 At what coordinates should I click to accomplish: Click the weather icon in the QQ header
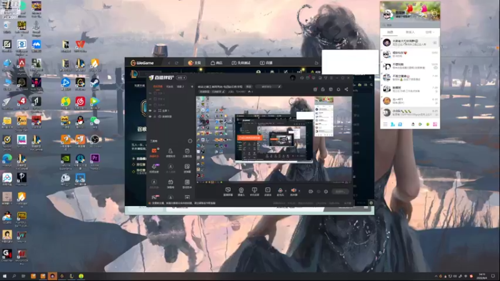click(434, 14)
